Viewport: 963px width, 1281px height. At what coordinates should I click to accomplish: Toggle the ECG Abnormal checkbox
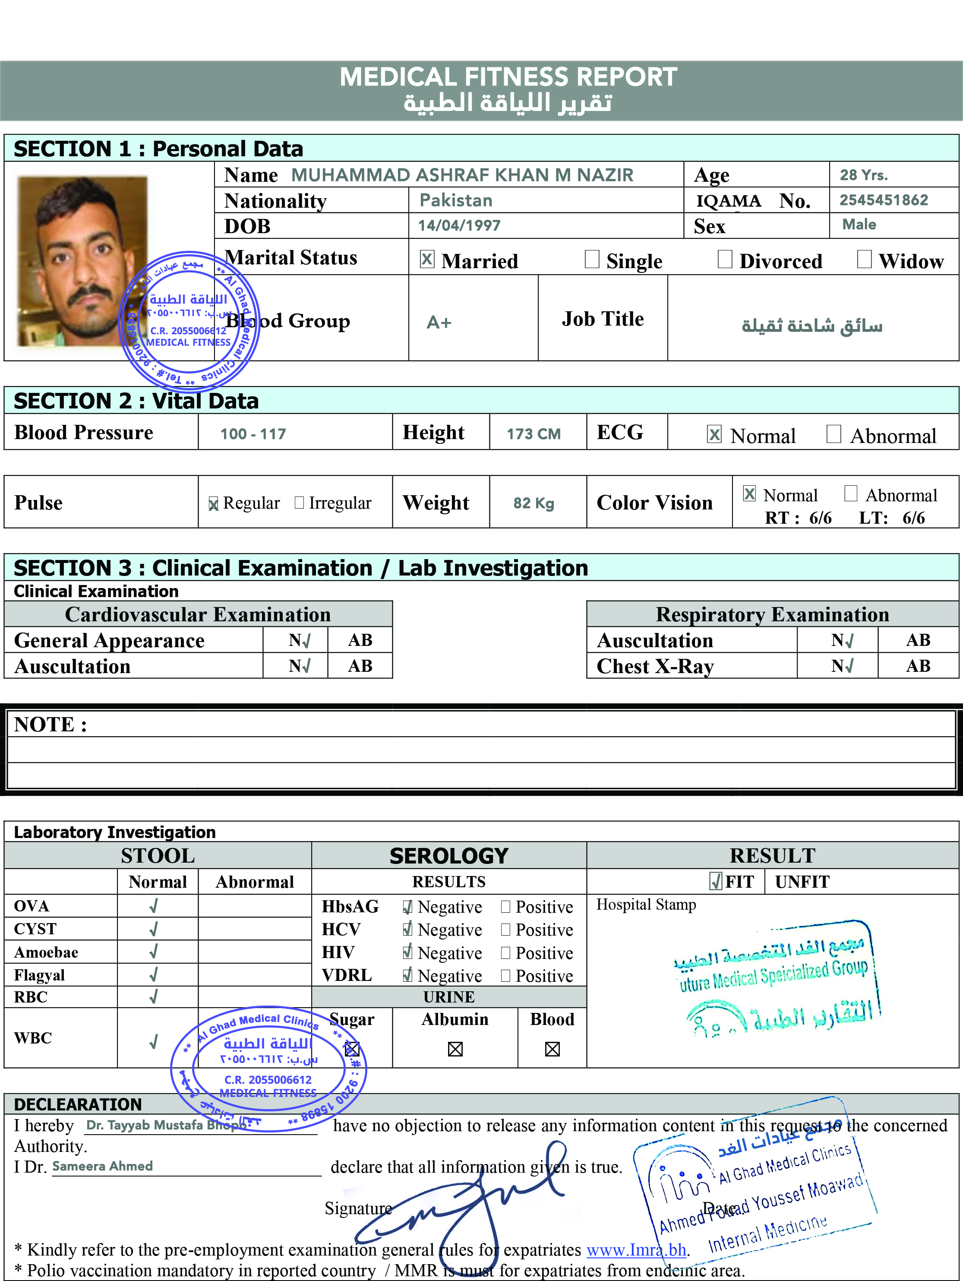pos(833,434)
